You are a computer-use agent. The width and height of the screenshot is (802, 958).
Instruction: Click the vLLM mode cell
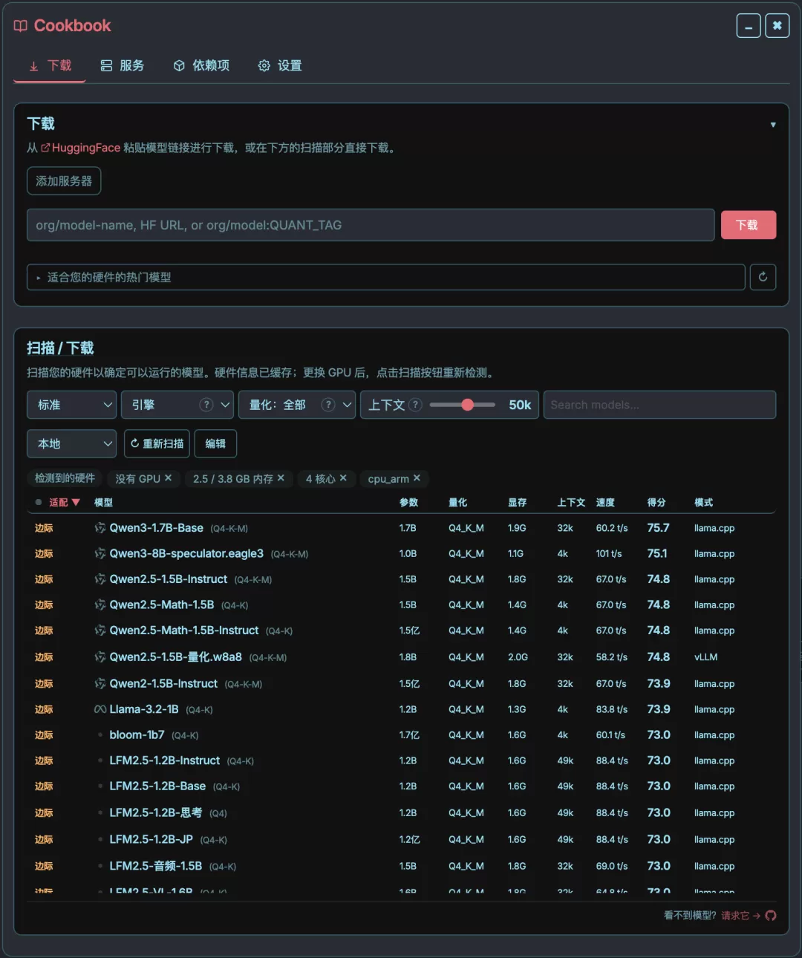coord(705,657)
